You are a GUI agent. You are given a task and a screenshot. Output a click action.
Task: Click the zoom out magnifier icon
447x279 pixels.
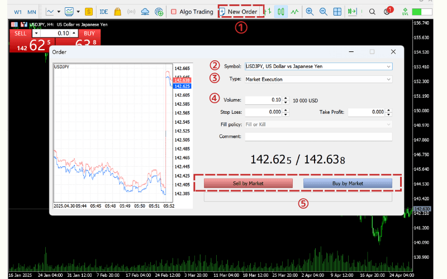(323, 11)
